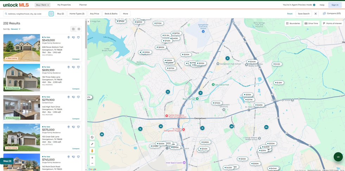The image size is (345, 171).
Task: Open the satellite map type globe button
Action: [92, 137]
